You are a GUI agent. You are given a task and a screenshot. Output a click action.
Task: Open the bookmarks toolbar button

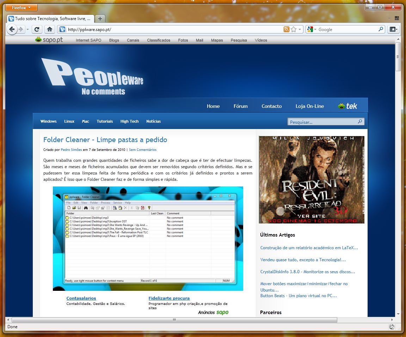(x=394, y=29)
